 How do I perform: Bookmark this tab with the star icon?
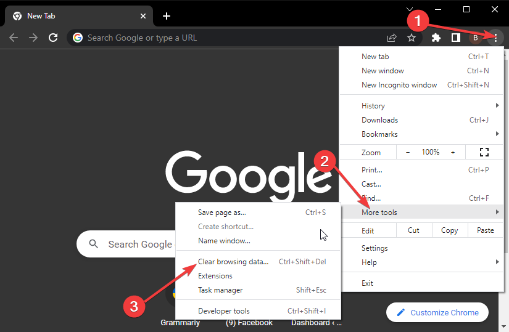[x=412, y=38]
